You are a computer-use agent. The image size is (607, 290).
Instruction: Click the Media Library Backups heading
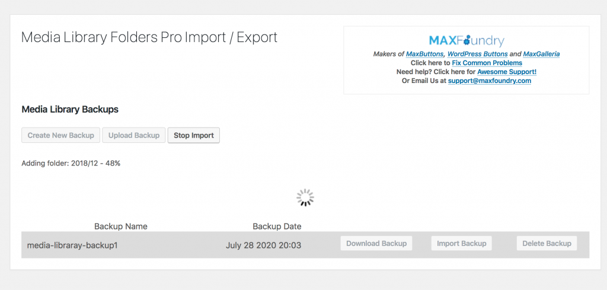pos(70,110)
